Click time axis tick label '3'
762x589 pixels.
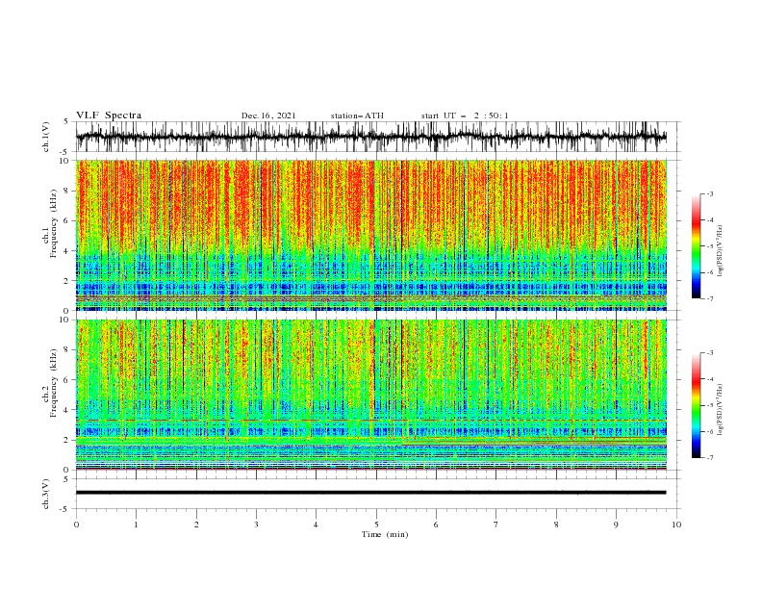[x=256, y=525]
